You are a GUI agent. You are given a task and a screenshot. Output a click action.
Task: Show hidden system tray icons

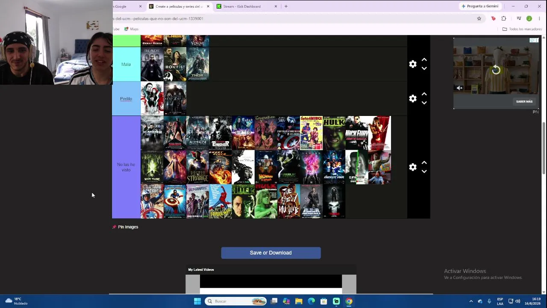coord(471,301)
